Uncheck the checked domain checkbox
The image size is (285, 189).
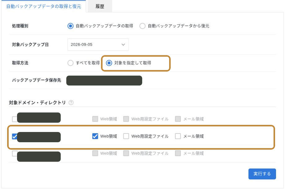click(x=15, y=136)
